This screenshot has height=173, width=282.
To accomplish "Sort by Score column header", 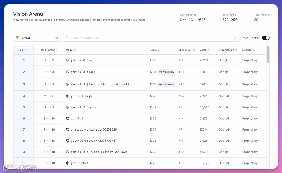I will click(155, 50).
